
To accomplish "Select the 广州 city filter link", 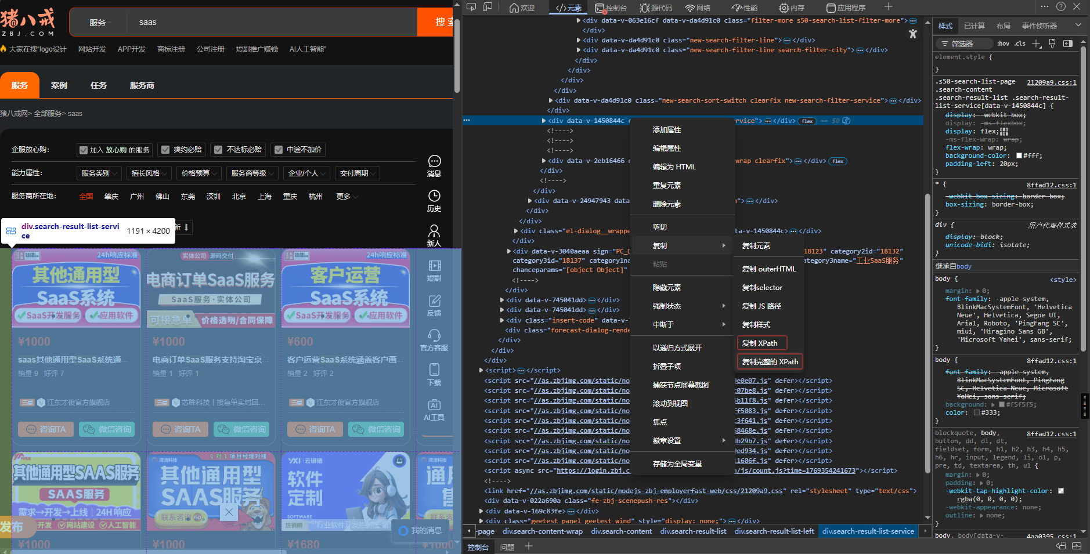I will point(137,197).
